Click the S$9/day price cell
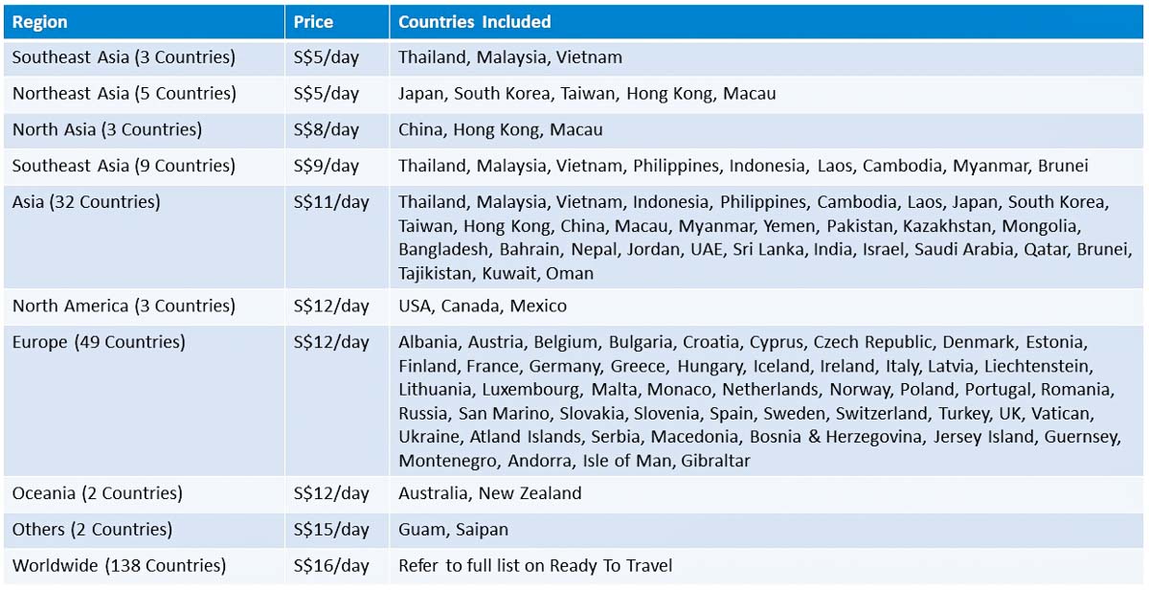Viewport: 1149px width, 591px height. click(337, 167)
